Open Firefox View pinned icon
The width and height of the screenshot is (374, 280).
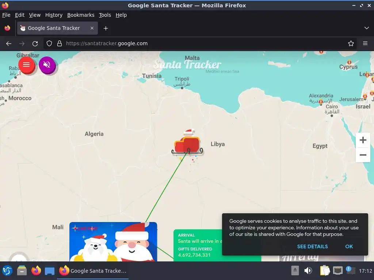click(x=7, y=28)
